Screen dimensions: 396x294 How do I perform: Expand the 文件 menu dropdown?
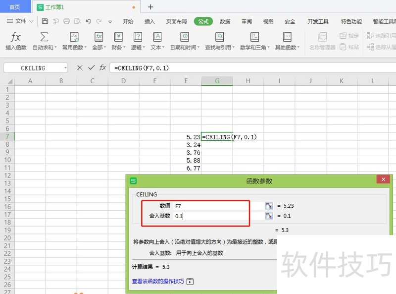[x=32, y=21]
